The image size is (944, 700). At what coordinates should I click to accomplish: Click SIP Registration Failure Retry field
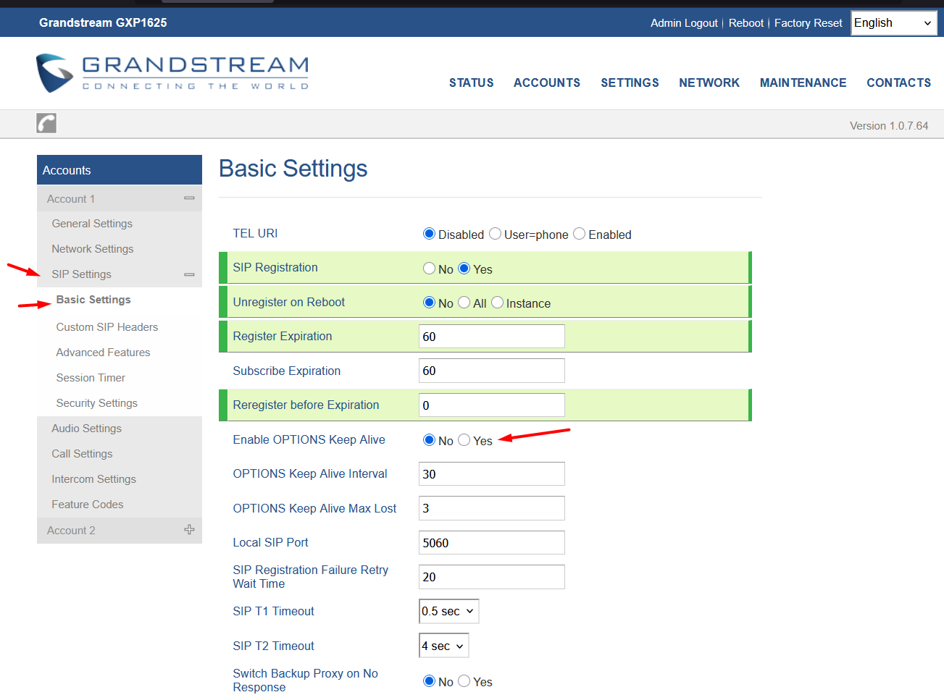[x=492, y=577]
